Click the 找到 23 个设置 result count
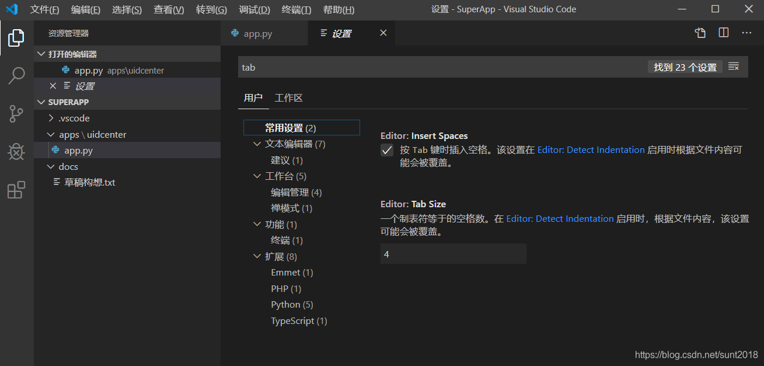 click(x=685, y=67)
